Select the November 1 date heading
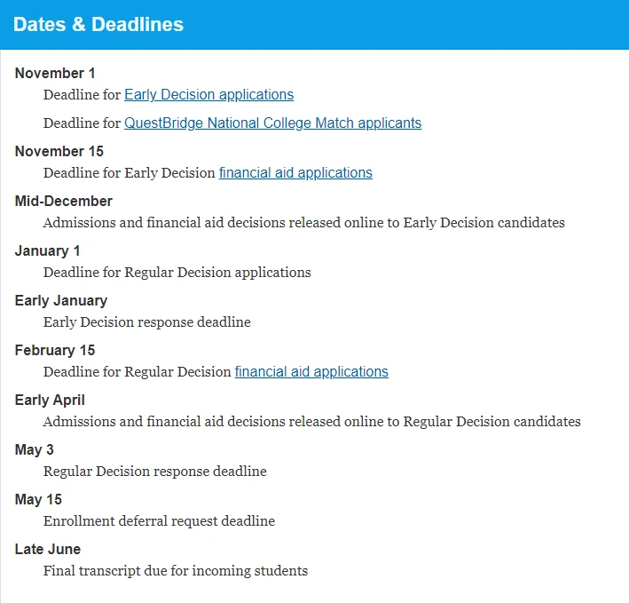The width and height of the screenshot is (629, 603). click(55, 73)
